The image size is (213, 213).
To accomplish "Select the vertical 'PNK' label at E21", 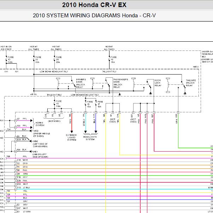I will (153, 121).
